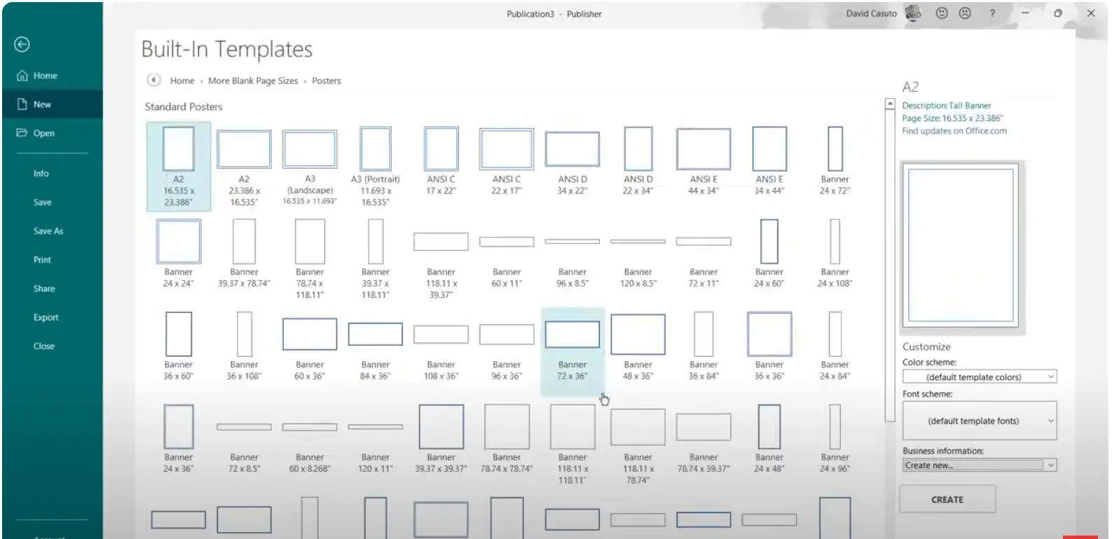
Task: Click David Casuto's profile picture
Action: (x=913, y=13)
